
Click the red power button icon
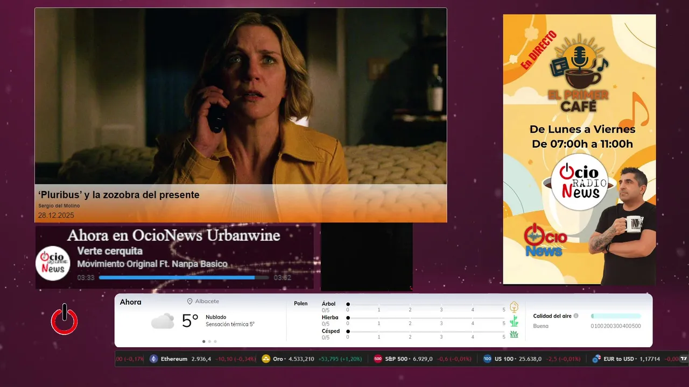64,320
